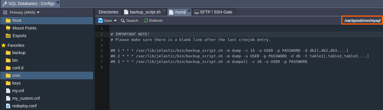The width and height of the screenshot is (383, 110).
Task: Close the mysql file tab
Action: (x=189, y=11)
